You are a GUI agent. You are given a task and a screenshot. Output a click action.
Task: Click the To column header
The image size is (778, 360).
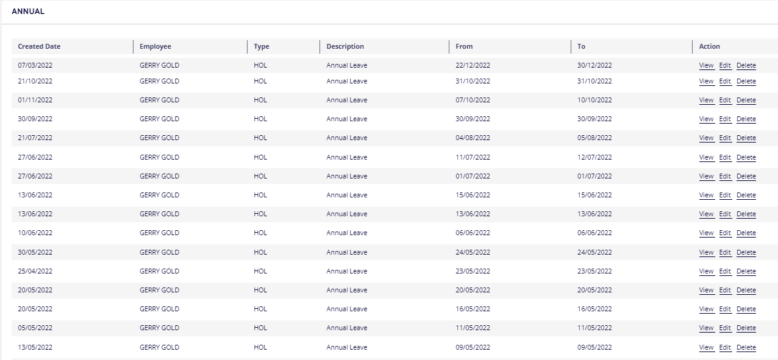pos(581,46)
